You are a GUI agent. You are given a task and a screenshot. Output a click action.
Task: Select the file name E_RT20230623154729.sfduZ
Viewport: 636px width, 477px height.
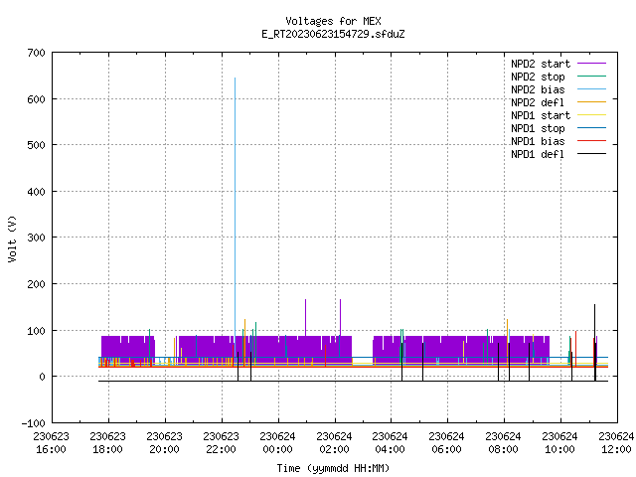pyautogui.click(x=333, y=34)
